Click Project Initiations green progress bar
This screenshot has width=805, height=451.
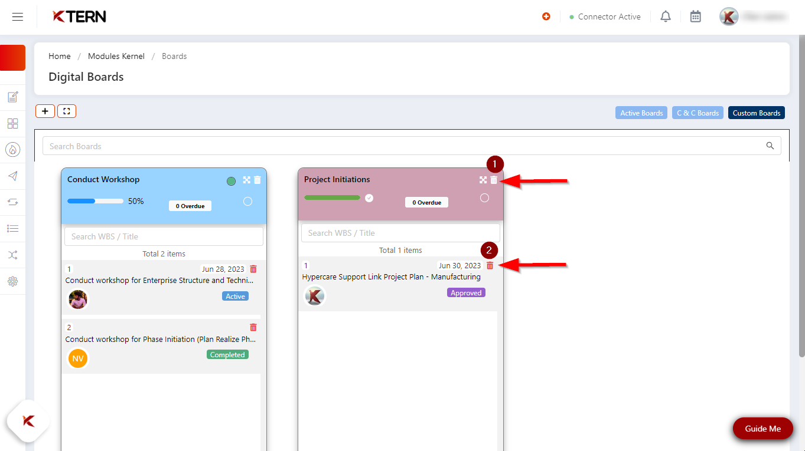[332, 197]
